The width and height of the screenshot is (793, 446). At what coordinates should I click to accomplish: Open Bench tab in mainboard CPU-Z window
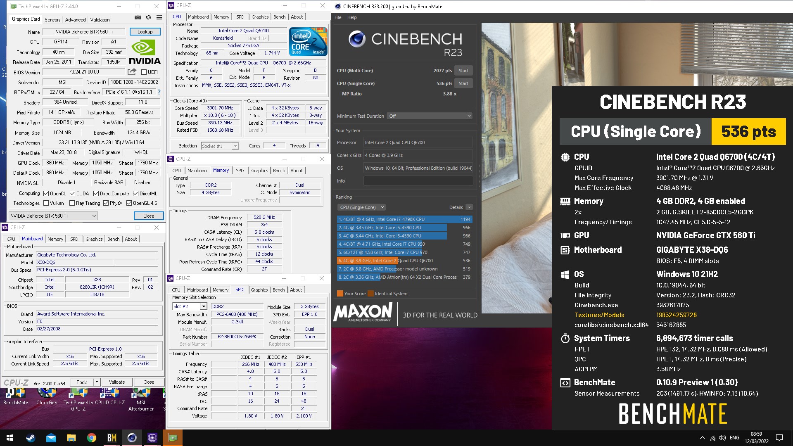(113, 239)
